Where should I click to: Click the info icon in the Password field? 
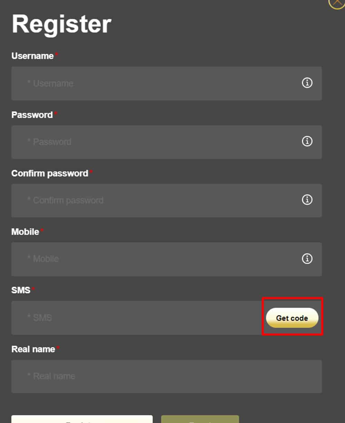pos(307,141)
